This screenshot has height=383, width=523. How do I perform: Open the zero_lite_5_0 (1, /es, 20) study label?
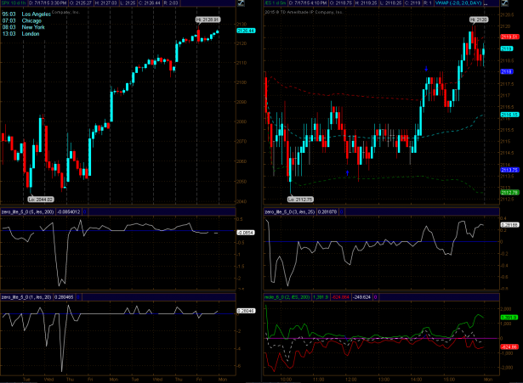[x=26, y=297]
